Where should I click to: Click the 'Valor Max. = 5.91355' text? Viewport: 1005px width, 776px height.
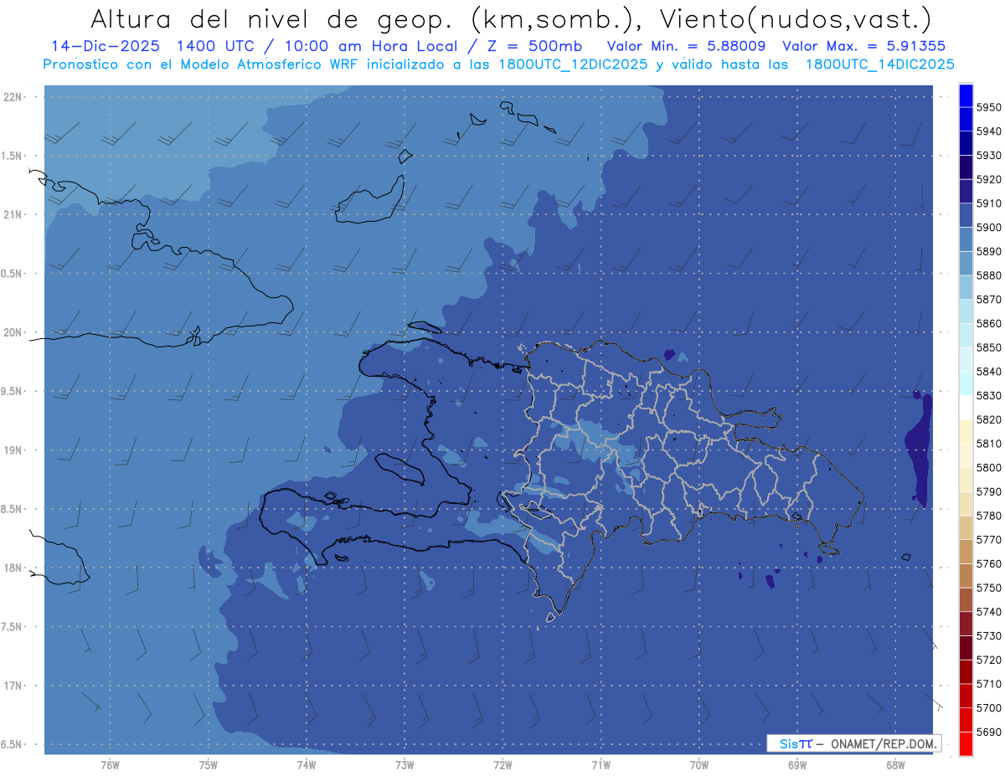point(863,47)
